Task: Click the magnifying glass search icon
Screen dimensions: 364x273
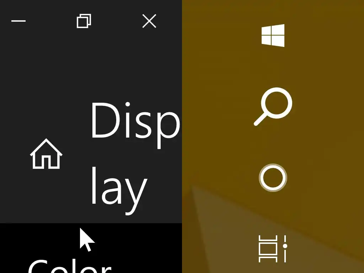Action: tap(273, 107)
